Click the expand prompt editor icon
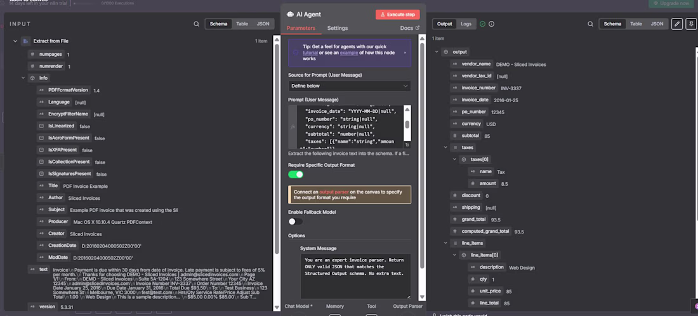Image resolution: width=698 pixels, height=316 pixels. click(407, 145)
